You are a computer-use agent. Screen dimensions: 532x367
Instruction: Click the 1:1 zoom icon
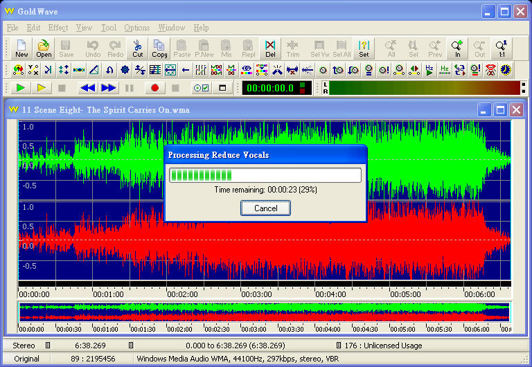pos(501,48)
